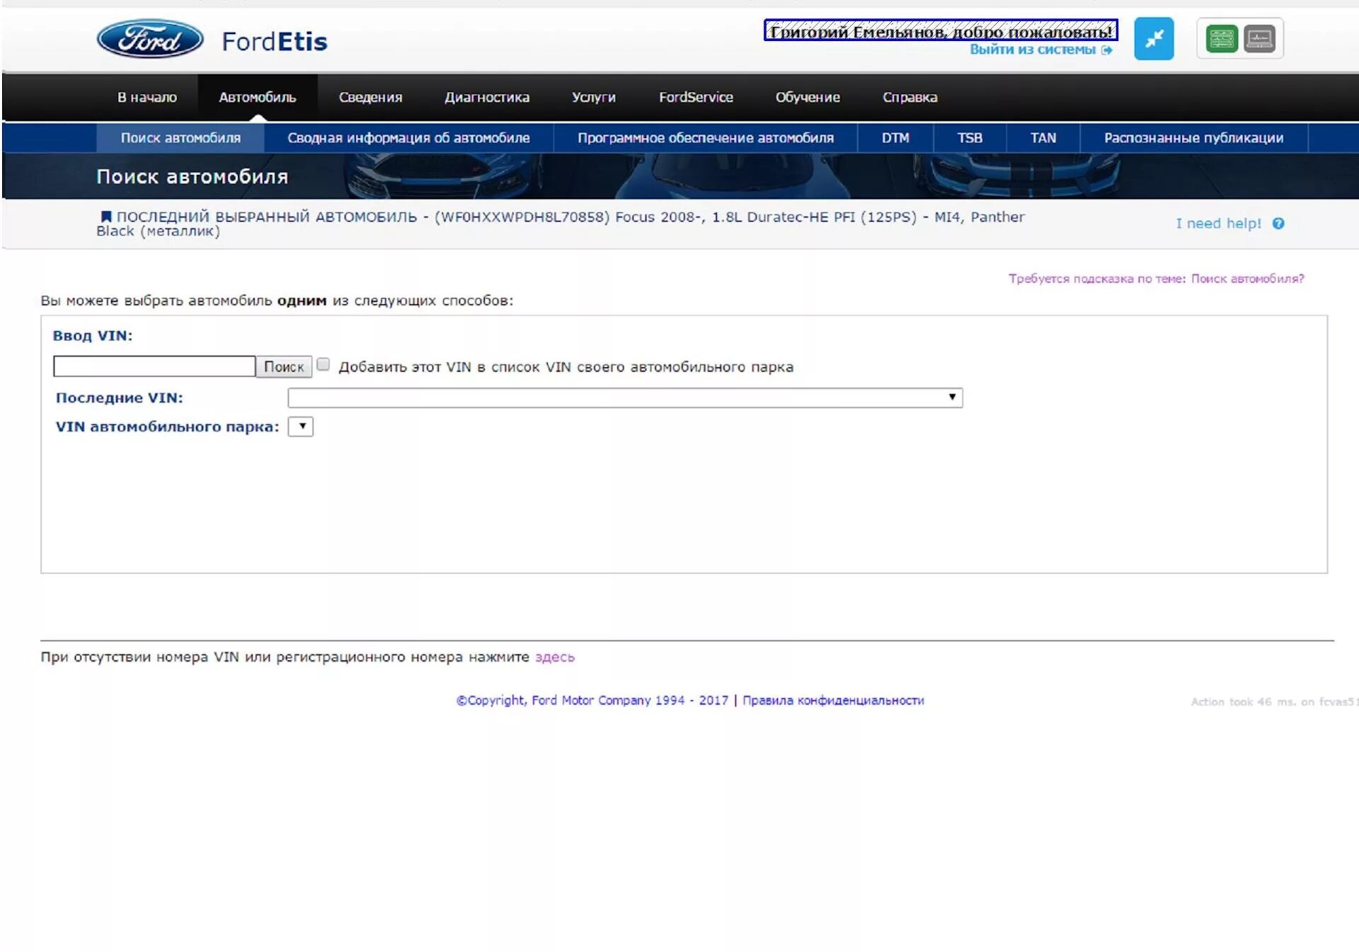Tick the add VIN to fleet checkbox

click(323, 365)
